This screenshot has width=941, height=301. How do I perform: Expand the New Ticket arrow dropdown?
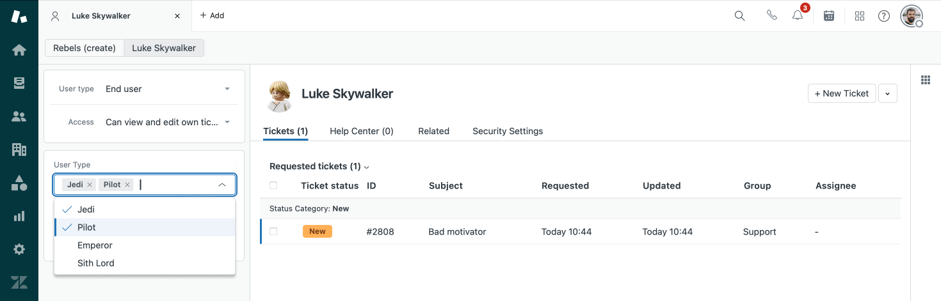point(887,93)
